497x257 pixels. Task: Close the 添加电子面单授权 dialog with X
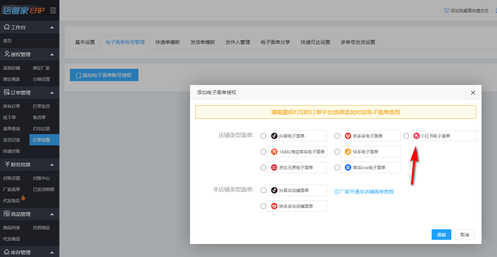pyautogui.click(x=473, y=93)
